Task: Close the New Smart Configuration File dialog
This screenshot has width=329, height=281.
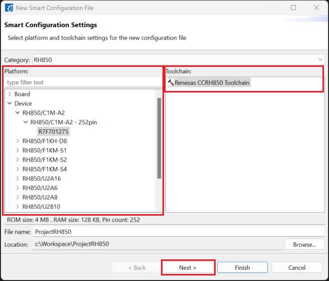Action: 316,8
